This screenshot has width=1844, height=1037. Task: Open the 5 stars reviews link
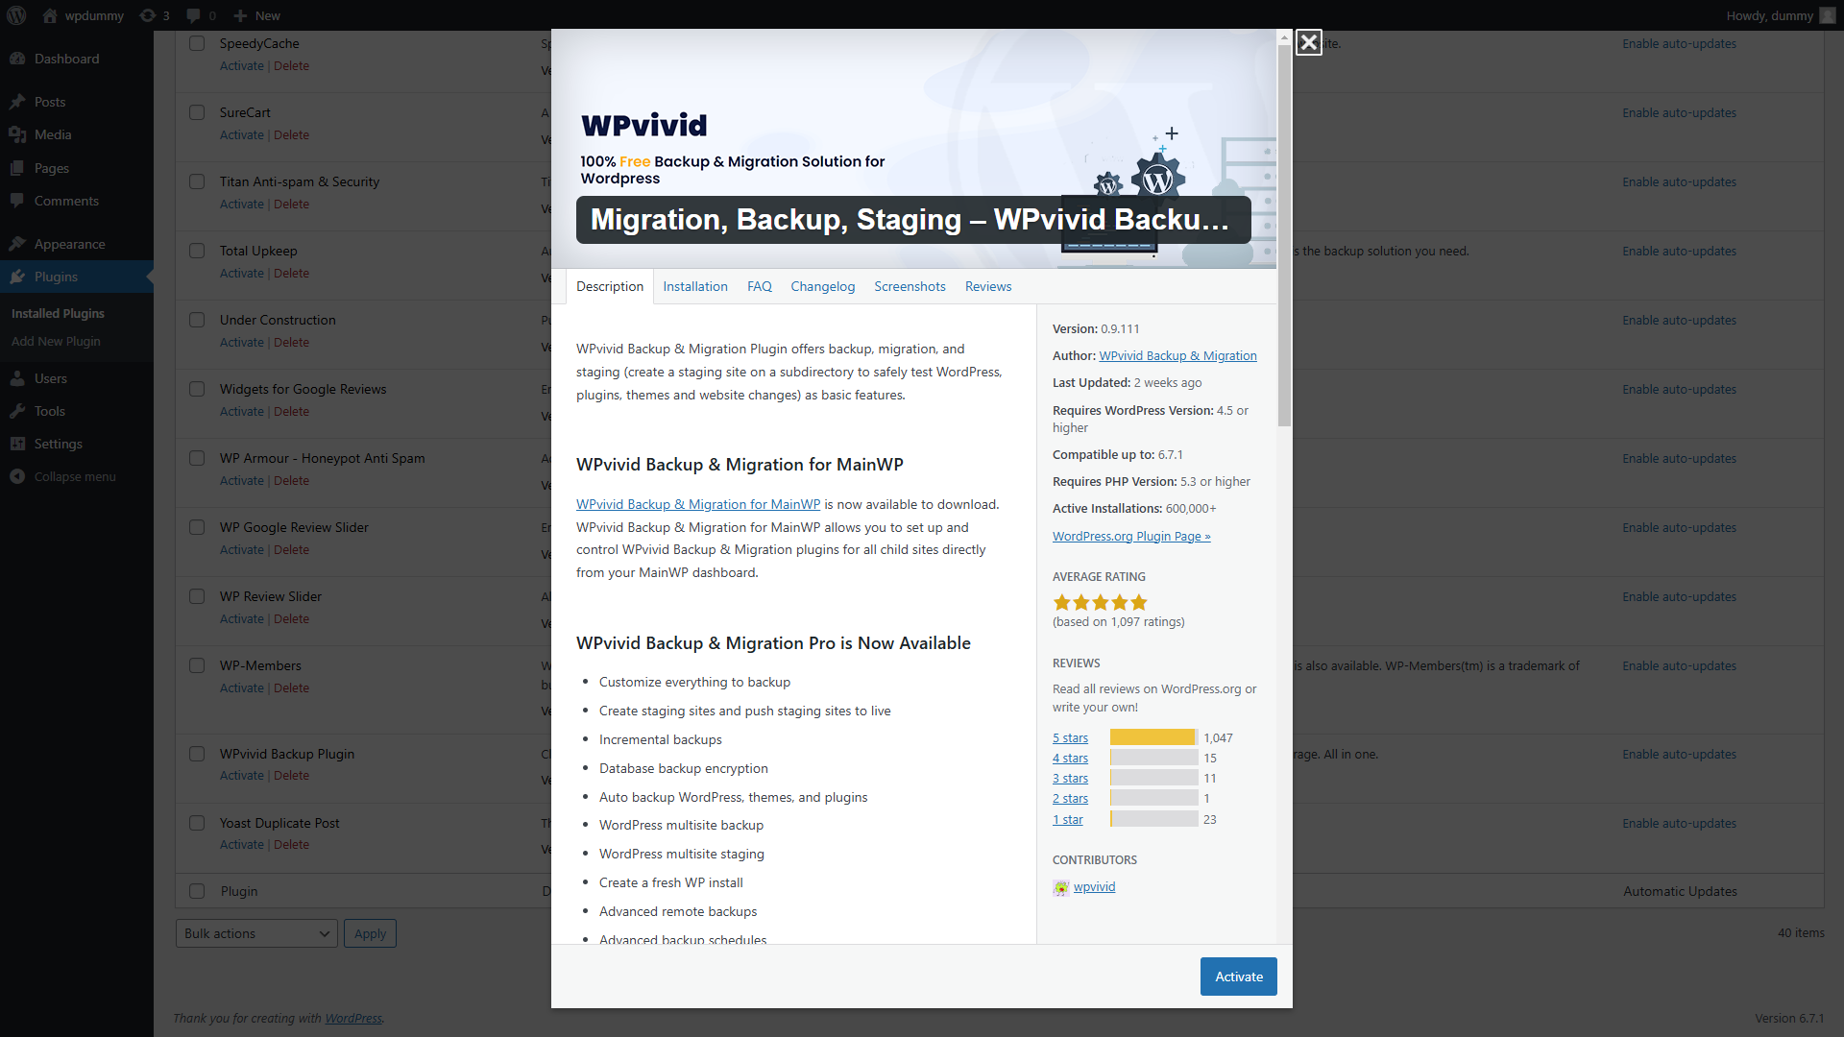click(x=1070, y=738)
